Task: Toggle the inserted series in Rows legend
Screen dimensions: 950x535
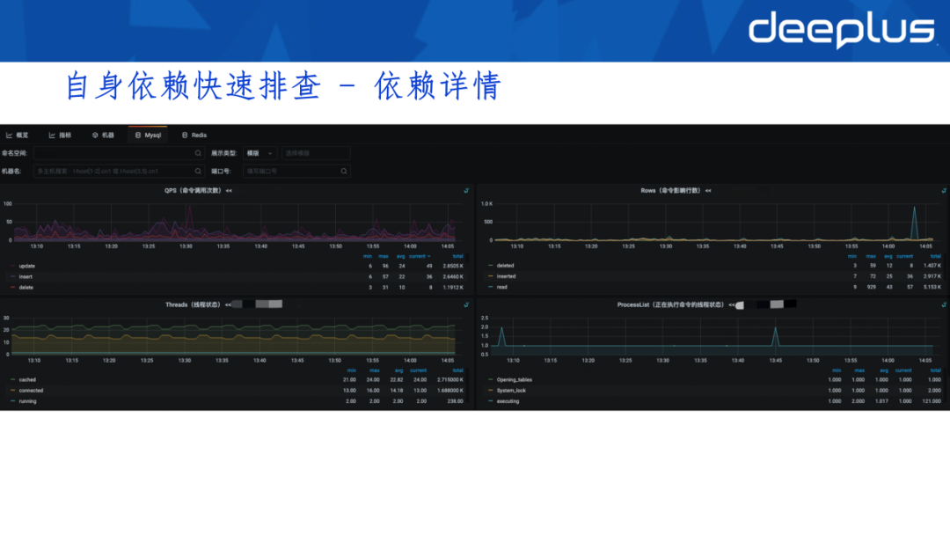Action: tap(506, 276)
